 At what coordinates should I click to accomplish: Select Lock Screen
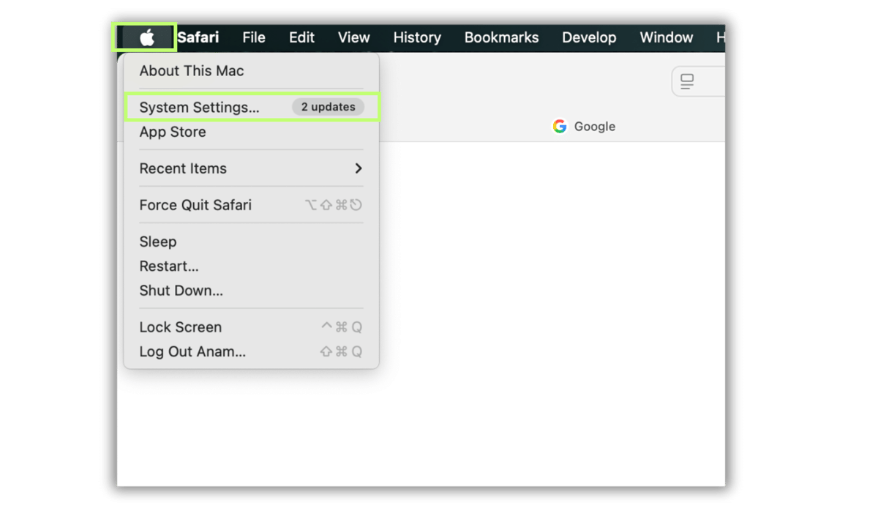tap(251, 327)
